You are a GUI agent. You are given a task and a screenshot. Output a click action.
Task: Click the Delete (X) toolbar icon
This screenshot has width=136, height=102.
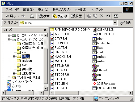point(101,16)
